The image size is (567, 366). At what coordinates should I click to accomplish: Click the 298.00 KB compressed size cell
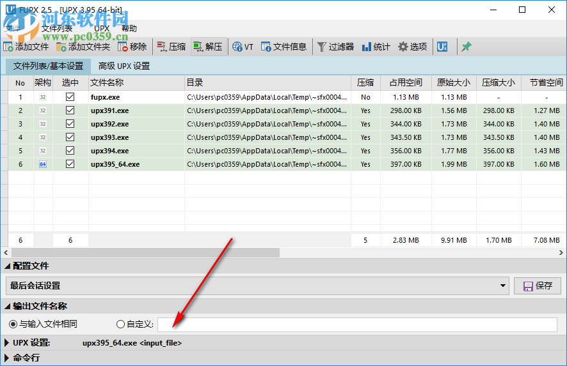499,111
